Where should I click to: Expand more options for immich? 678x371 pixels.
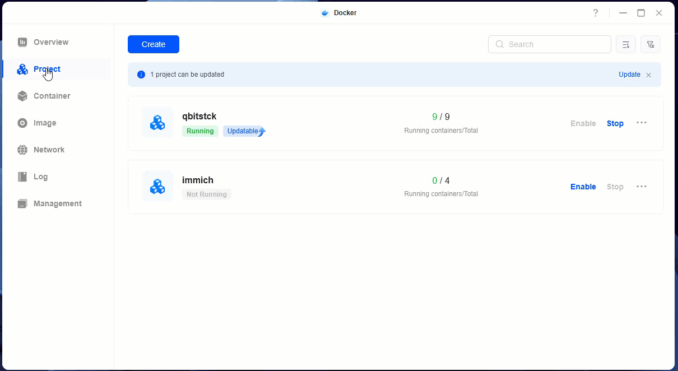point(642,187)
